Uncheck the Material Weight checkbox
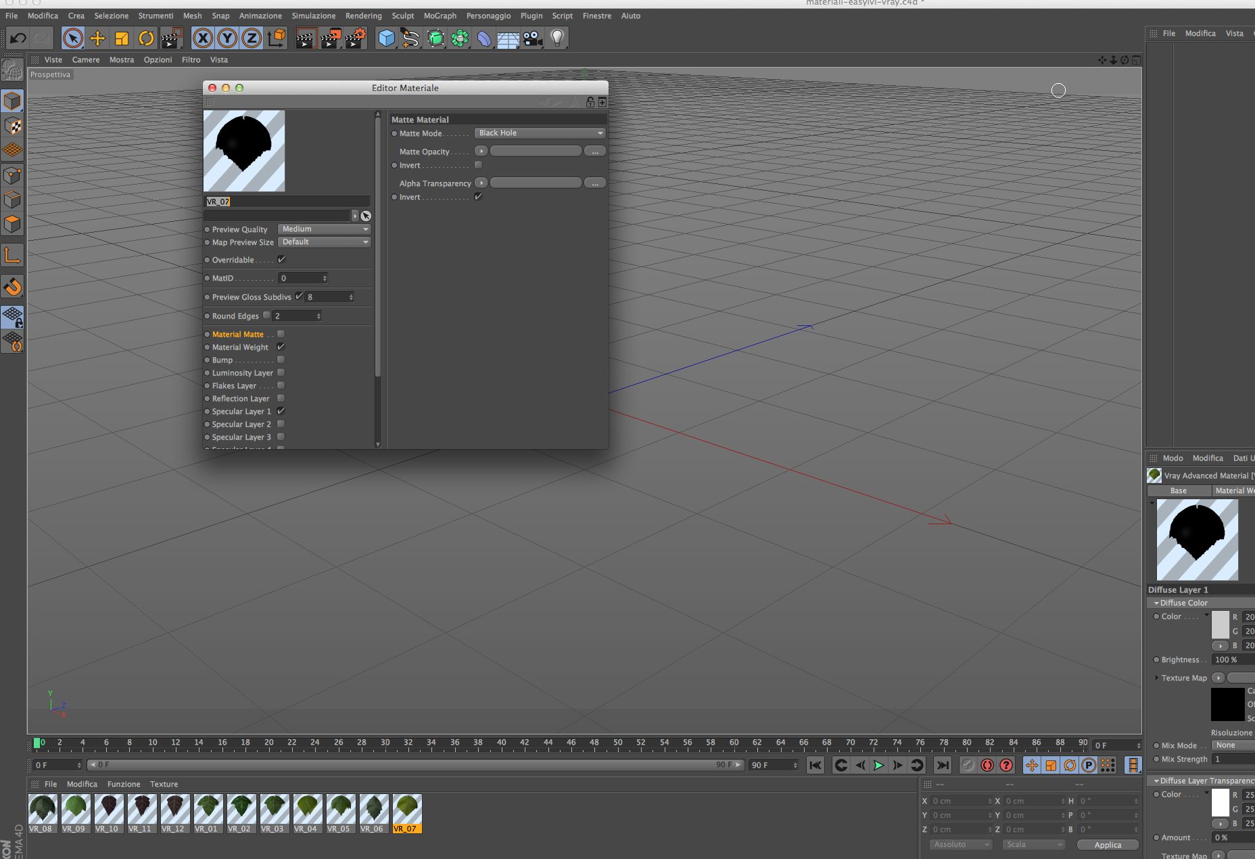 (x=281, y=347)
